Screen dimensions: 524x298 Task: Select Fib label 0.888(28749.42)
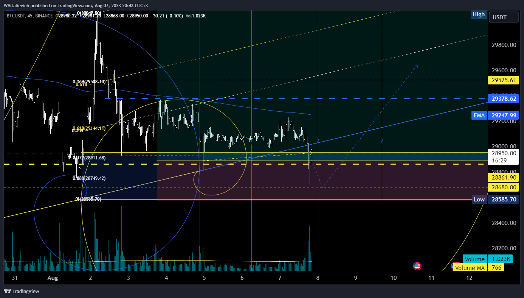click(89, 178)
